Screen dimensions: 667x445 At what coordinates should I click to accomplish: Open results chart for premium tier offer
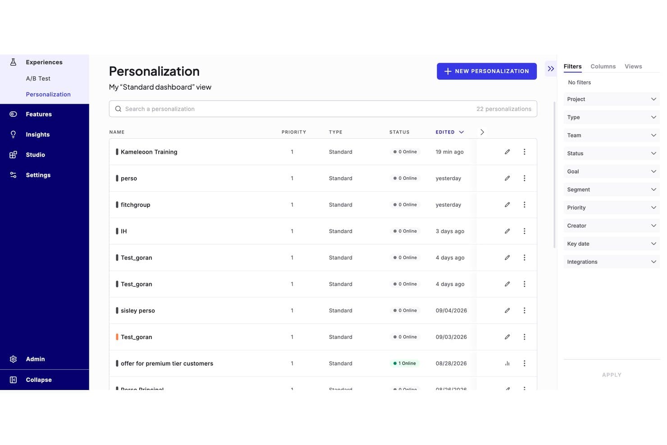pyautogui.click(x=507, y=363)
